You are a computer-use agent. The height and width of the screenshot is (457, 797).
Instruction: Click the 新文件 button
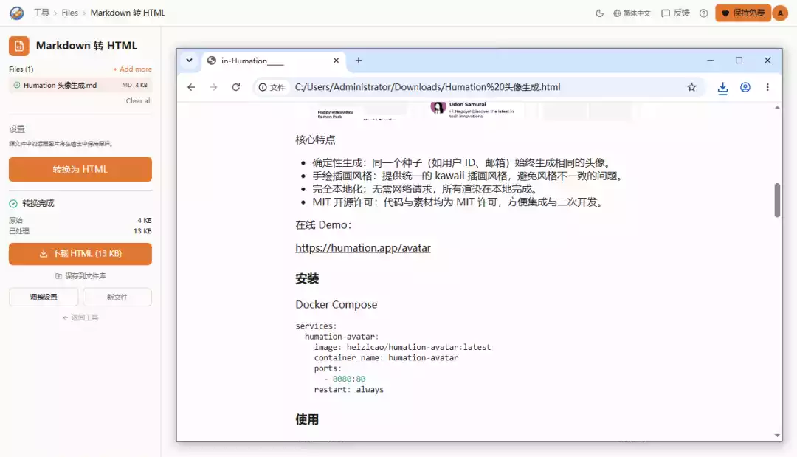tap(117, 297)
